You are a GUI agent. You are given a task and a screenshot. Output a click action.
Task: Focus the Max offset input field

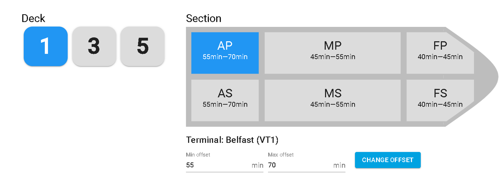pyautogui.click(x=300, y=165)
